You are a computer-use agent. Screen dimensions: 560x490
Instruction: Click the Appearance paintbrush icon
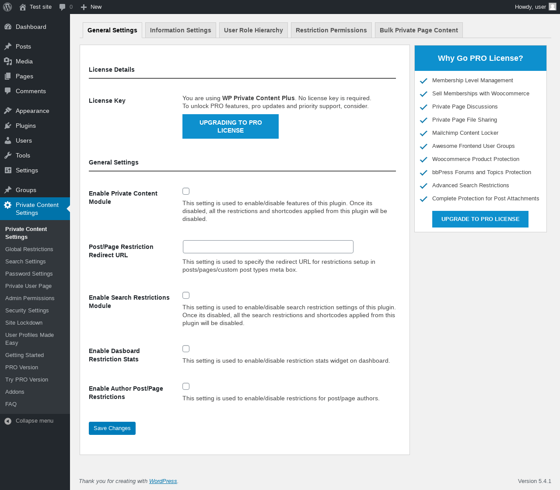pyautogui.click(x=8, y=111)
